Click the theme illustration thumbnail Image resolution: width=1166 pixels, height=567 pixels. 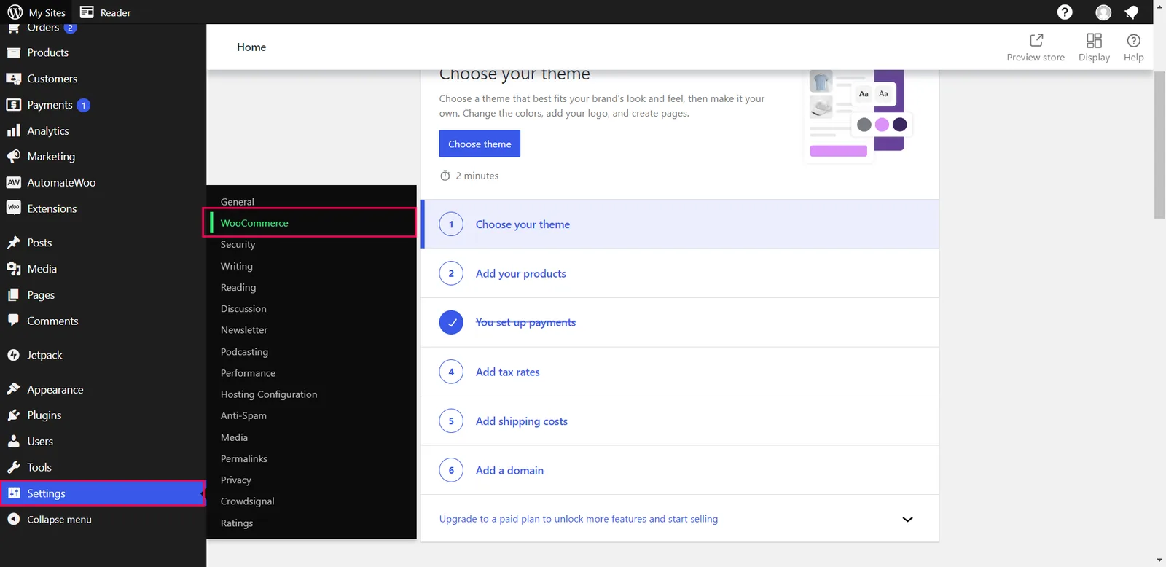858,115
